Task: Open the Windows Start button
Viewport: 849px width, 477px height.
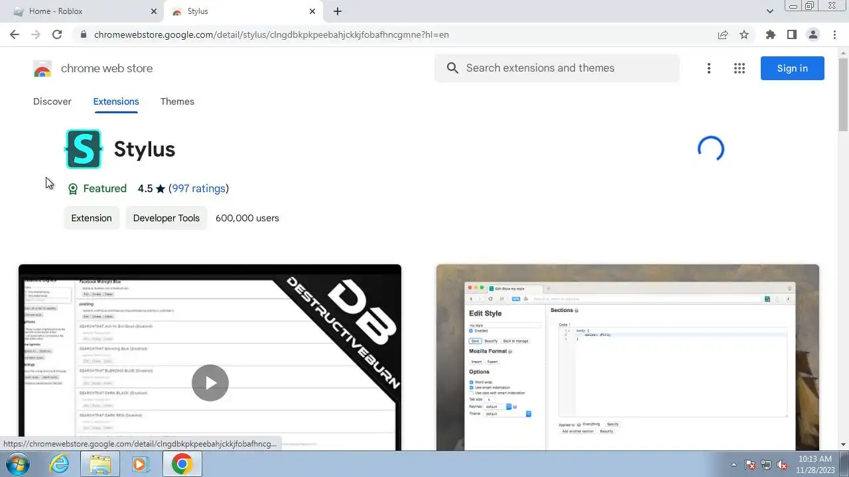Action: pyautogui.click(x=19, y=464)
